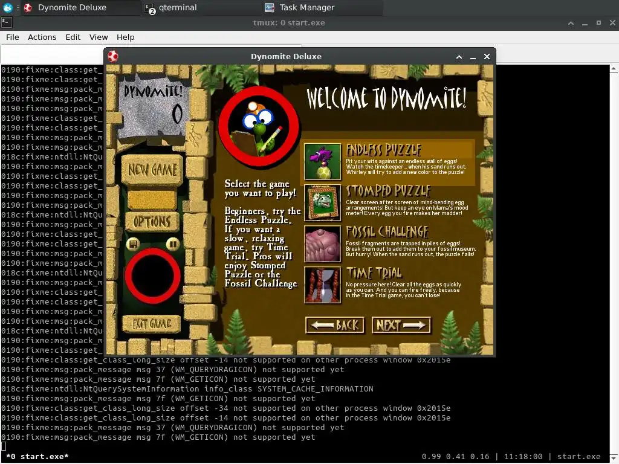This screenshot has height=464, width=619.
Task: Switch to Dynomite Deluxe taskbar item
Action: pos(80,7)
